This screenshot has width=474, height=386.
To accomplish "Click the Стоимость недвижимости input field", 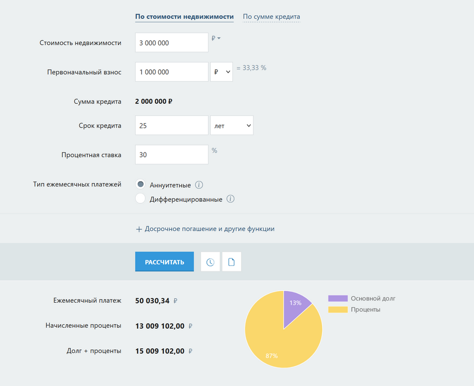I will click(171, 43).
